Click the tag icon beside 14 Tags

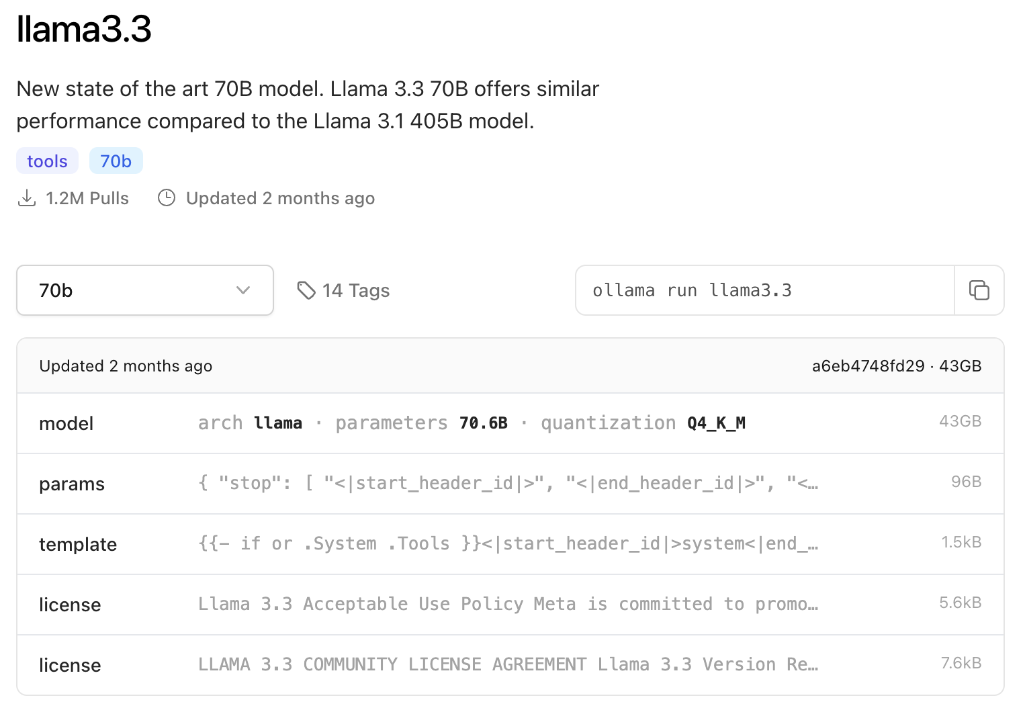306,290
